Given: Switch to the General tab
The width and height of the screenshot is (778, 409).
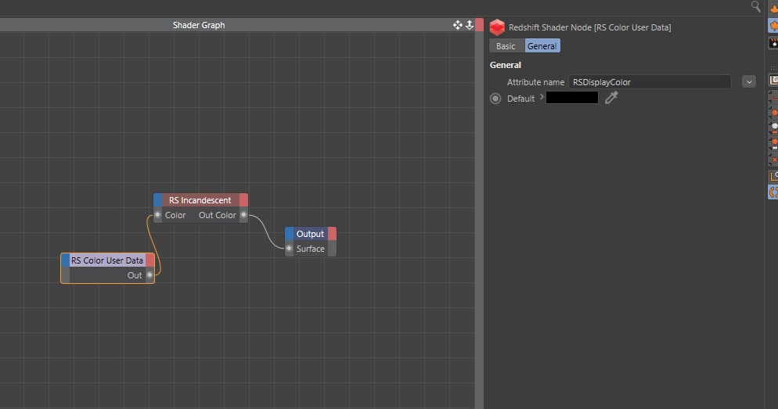Looking at the screenshot, I should pyautogui.click(x=542, y=46).
